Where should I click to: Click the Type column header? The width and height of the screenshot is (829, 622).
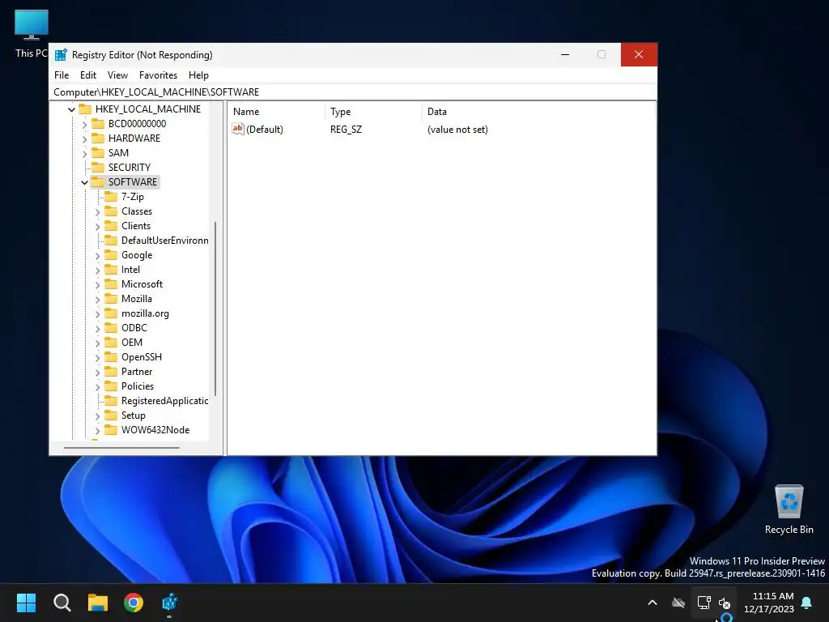click(x=373, y=112)
